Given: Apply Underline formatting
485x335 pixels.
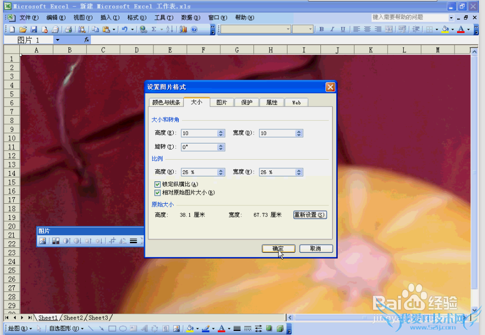Looking at the screenshot, I should pos(343,29).
